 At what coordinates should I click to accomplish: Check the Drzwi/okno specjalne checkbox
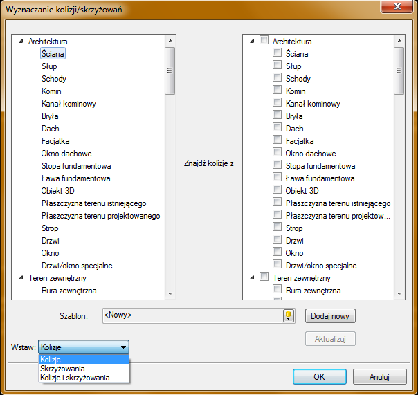click(x=278, y=264)
